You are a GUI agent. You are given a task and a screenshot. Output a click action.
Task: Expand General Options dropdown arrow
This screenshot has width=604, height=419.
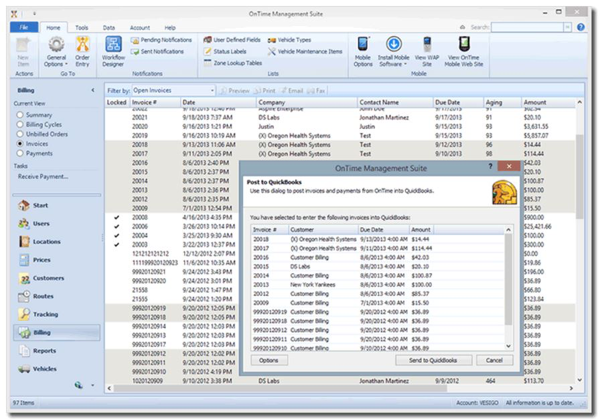tap(66, 64)
